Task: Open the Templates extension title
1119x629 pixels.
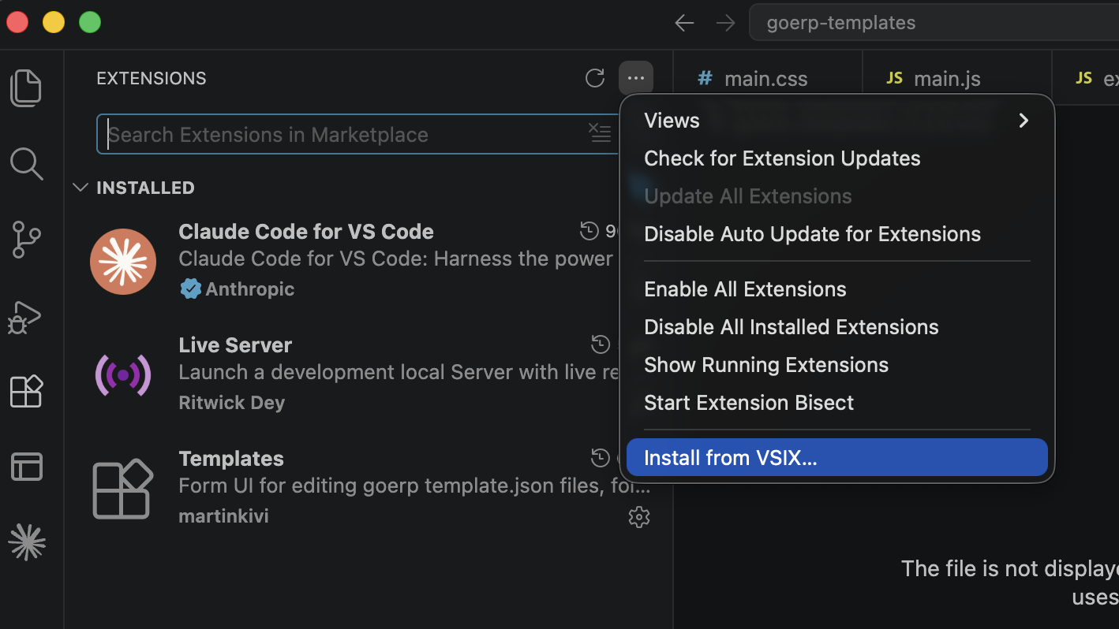Action: (231, 459)
